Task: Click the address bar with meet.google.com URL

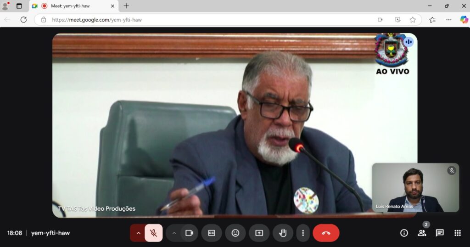Action: pos(207,20)
